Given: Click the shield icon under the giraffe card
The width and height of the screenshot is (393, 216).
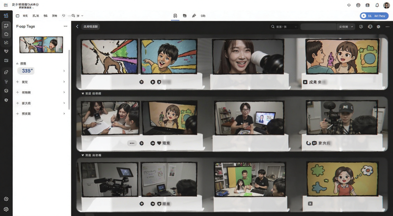Looking at the screenshot, I should tap(159, 82).
